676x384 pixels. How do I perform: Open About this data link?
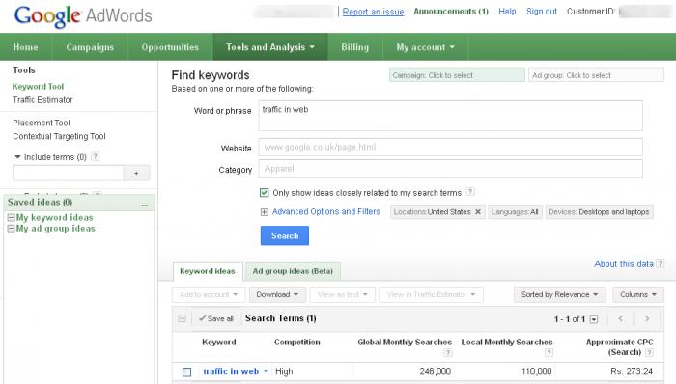click(x=624, y=264)
